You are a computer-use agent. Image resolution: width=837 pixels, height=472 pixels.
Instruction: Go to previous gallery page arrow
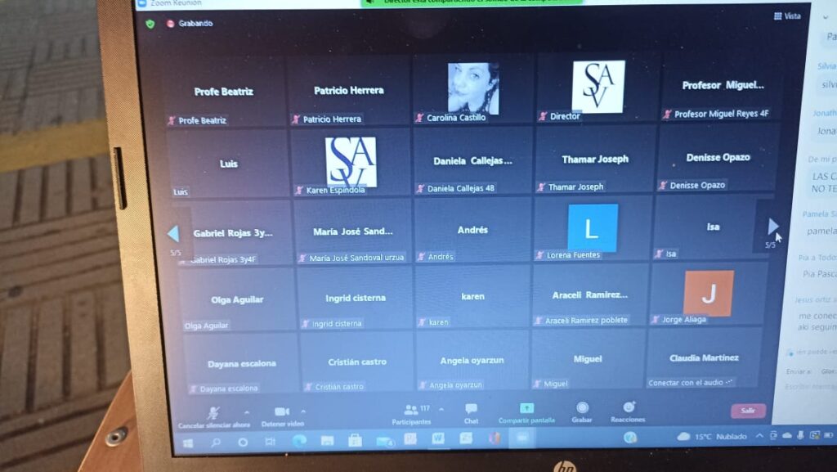pos(173,233)
